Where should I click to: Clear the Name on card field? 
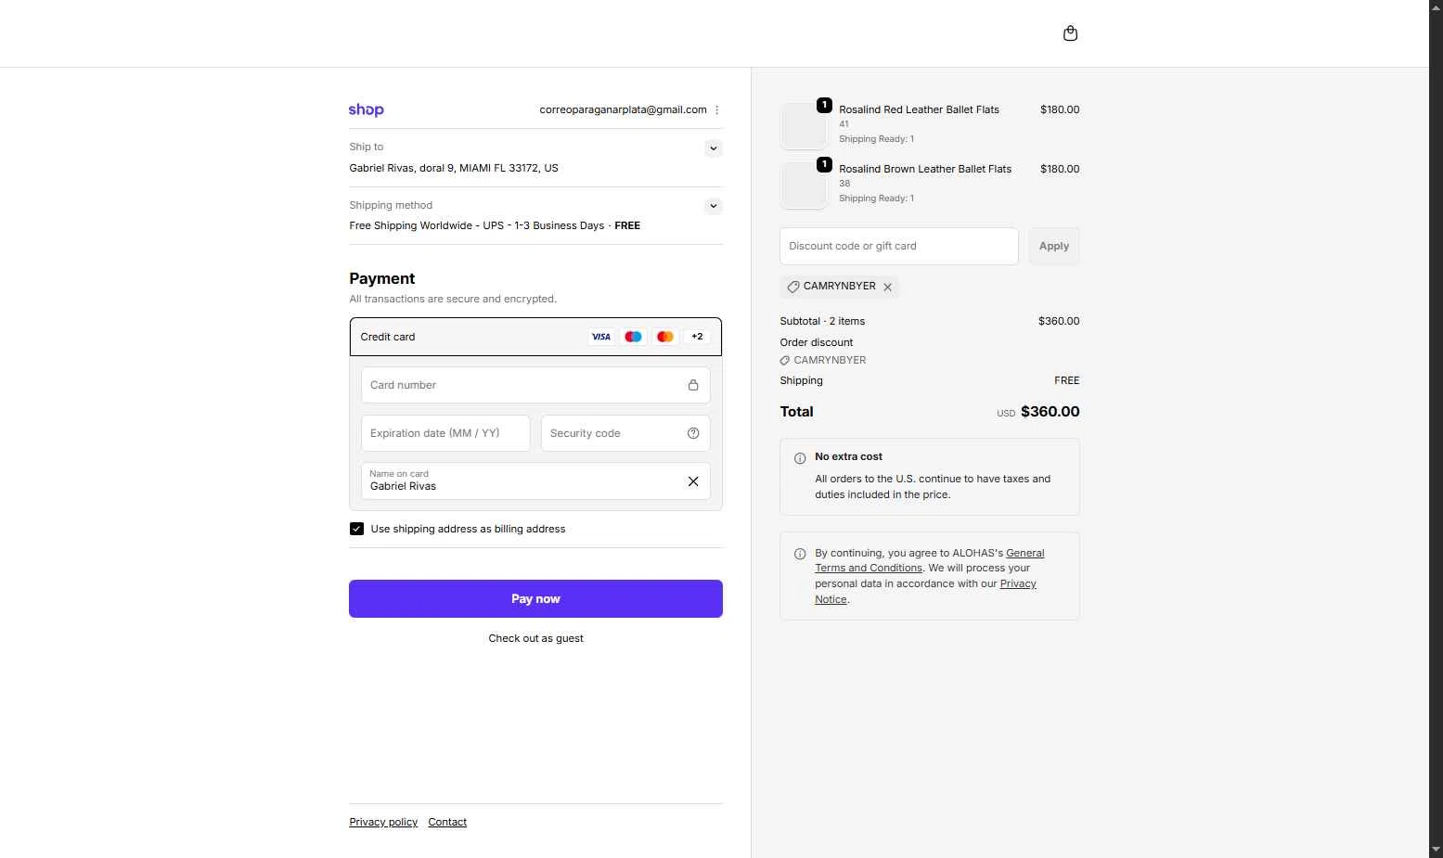point(693,481)
